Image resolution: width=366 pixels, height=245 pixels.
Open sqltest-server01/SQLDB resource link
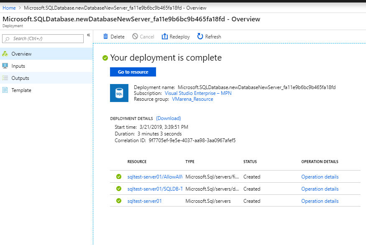point(155,189)
